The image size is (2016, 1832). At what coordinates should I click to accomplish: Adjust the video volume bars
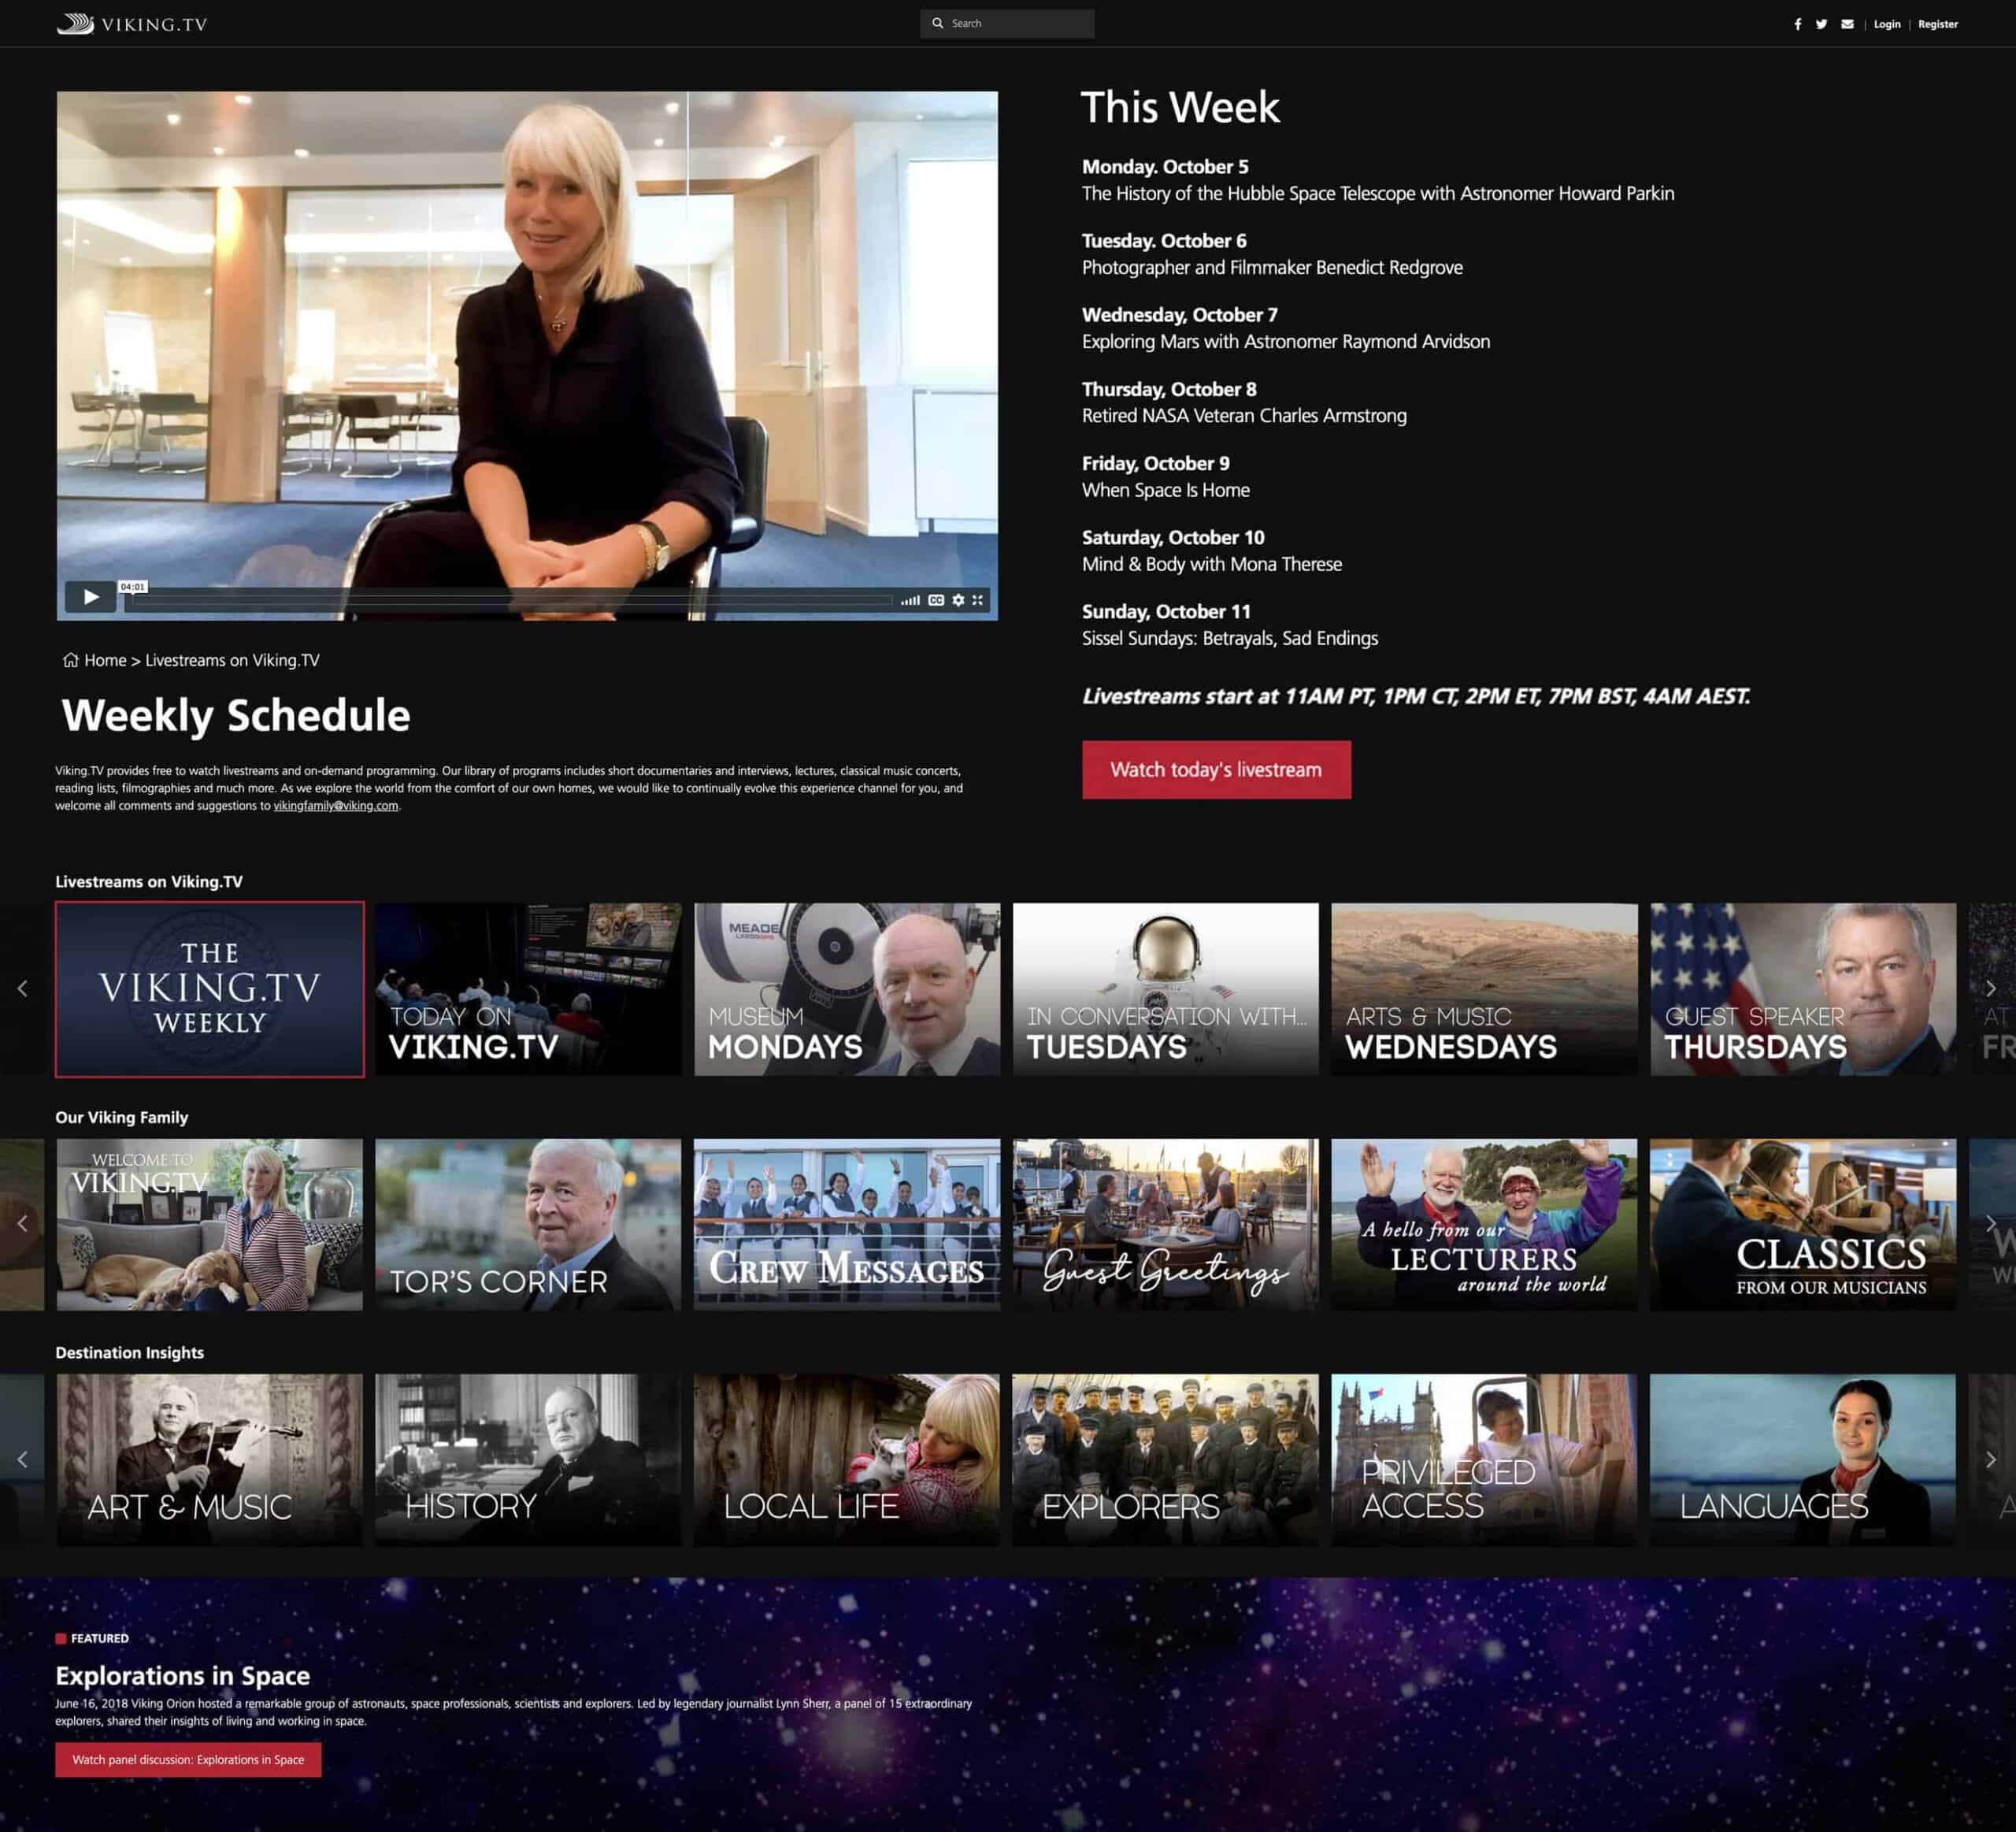[910, 600]
